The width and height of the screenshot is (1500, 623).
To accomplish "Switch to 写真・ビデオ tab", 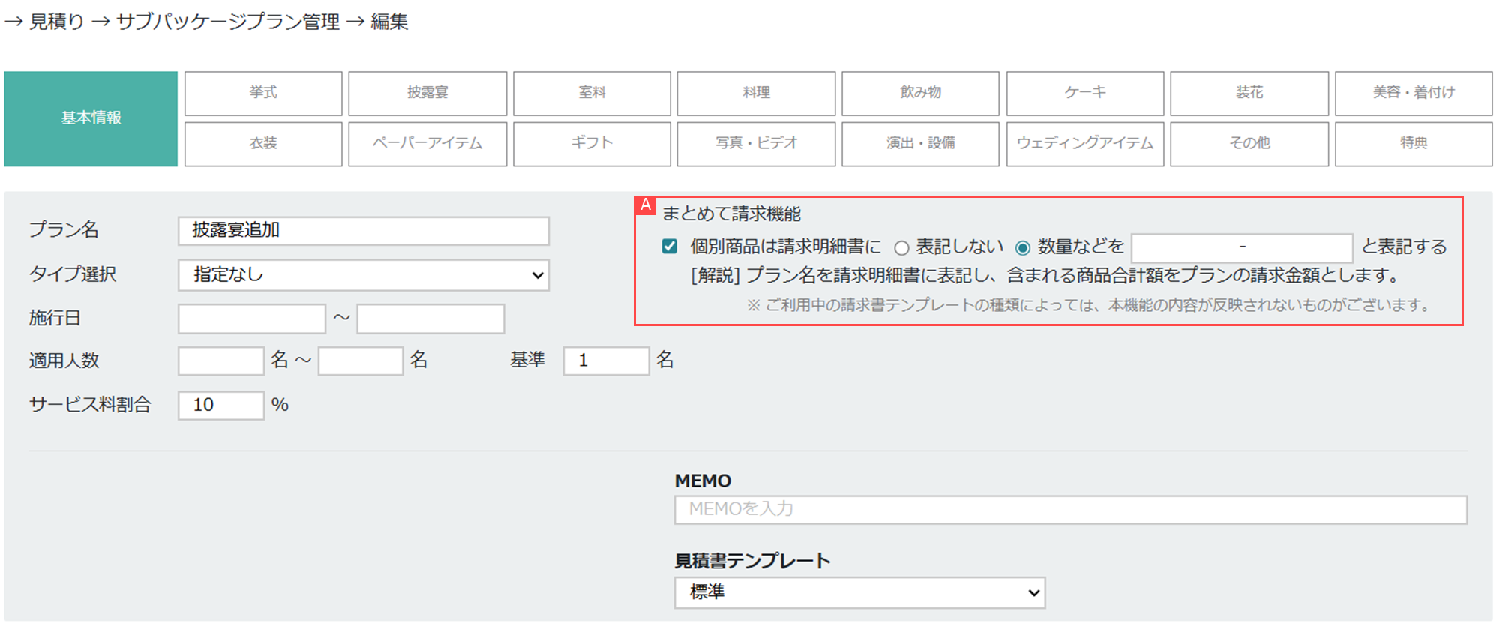I will point(756,143).
